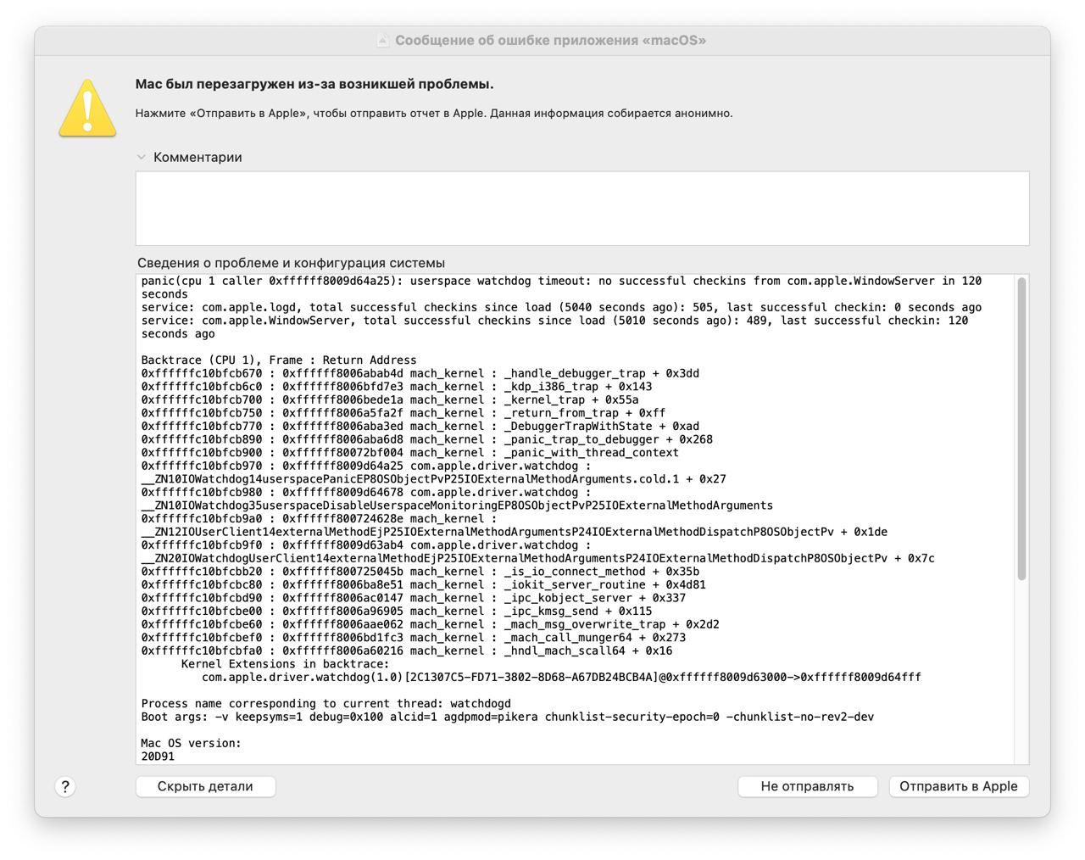Collapse the Комментарии disclosure chevron

[142, 157]
